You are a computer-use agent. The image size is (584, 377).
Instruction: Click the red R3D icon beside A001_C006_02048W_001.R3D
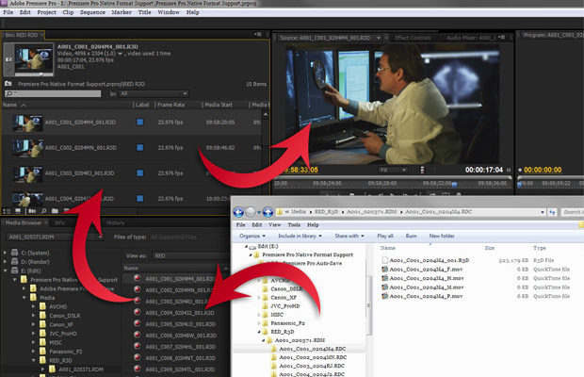(138, 335)
